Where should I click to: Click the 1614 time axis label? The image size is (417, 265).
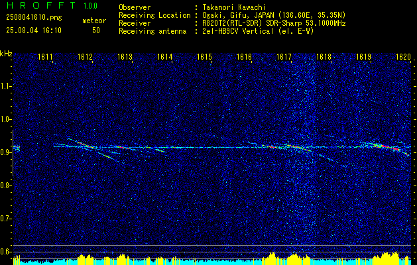(x=164, y=56)
